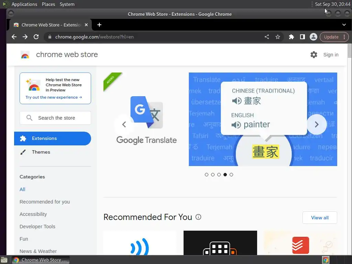
Task: Select the first carousel dot
Action: coord(207,175)
